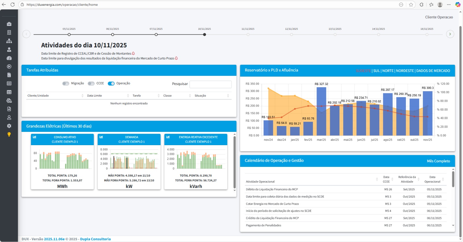Click the building icon in sidebar
The width and height of the screenshot is (463, 242).
click(x=9, y=32)
